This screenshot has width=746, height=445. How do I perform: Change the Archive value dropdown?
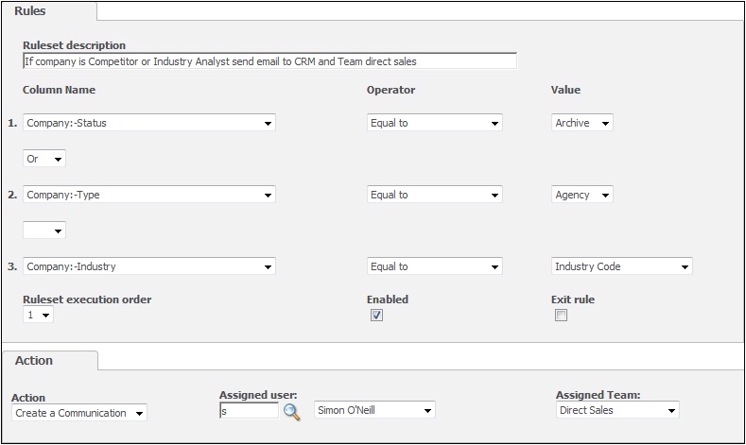click(581, 123)
